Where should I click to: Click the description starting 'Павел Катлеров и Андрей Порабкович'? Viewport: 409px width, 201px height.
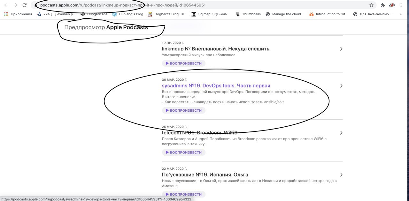tap(244, 141)
